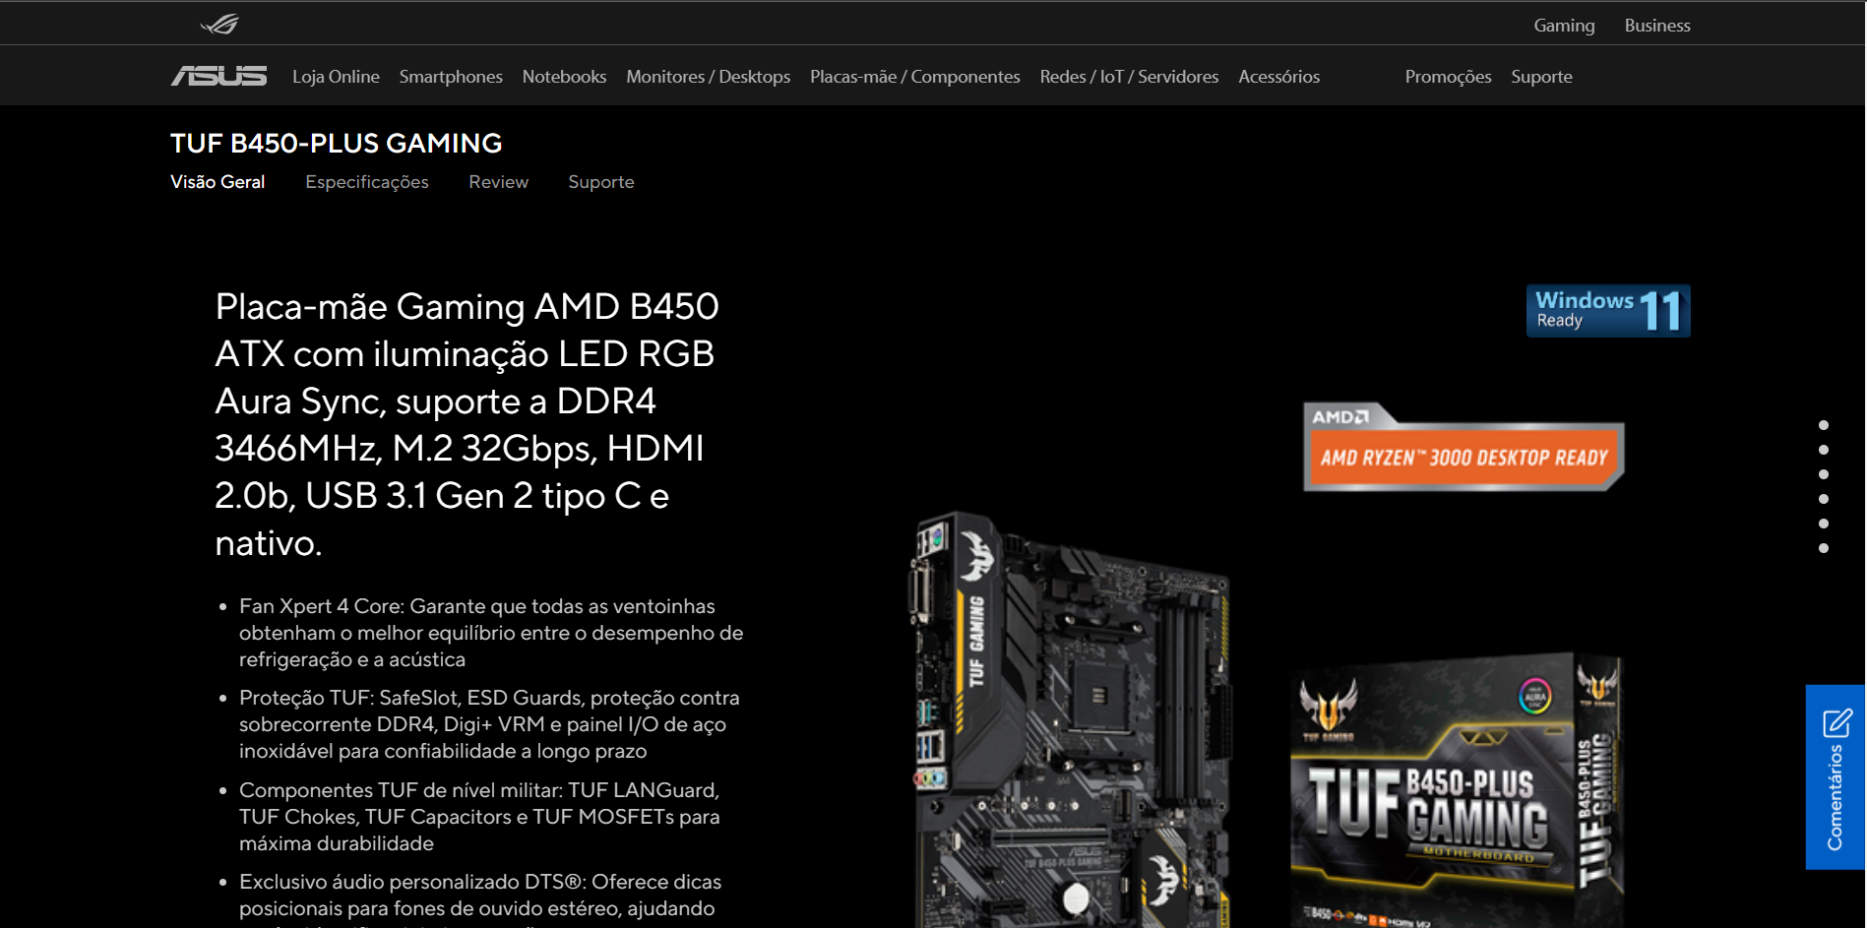Viewport: 1867px width, 928px height.
Task: Open the Gaming link
Action: 1564,26
